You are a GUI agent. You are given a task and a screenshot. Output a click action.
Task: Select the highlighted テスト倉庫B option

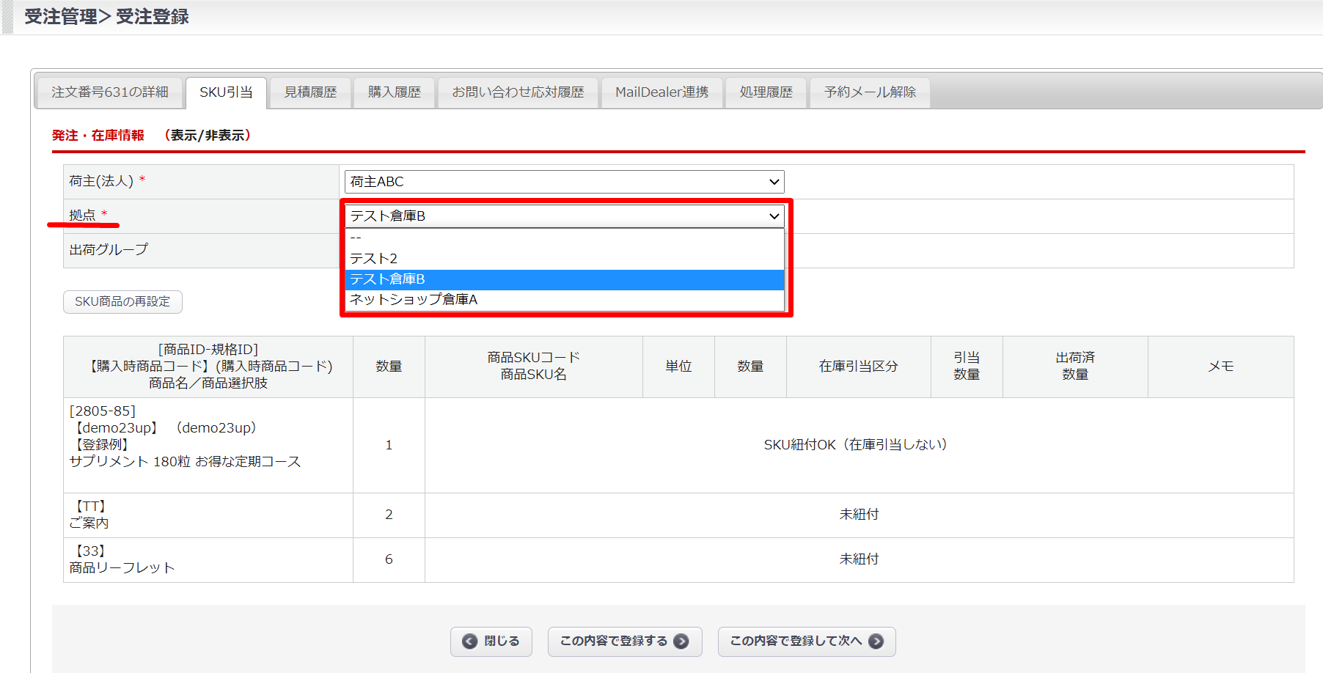click(563, 279)
